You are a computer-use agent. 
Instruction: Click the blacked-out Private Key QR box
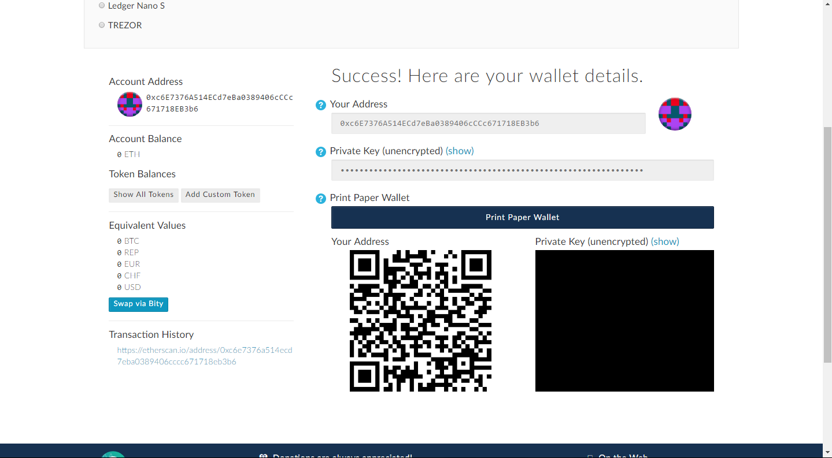(624, 321)
